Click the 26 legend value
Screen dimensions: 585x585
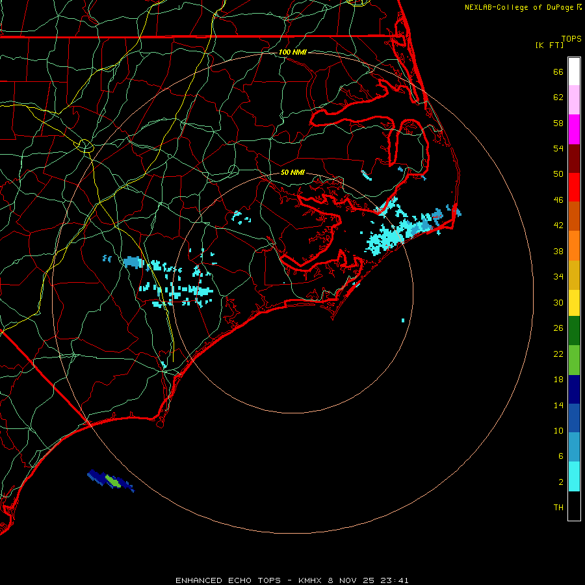click(558, 328)
